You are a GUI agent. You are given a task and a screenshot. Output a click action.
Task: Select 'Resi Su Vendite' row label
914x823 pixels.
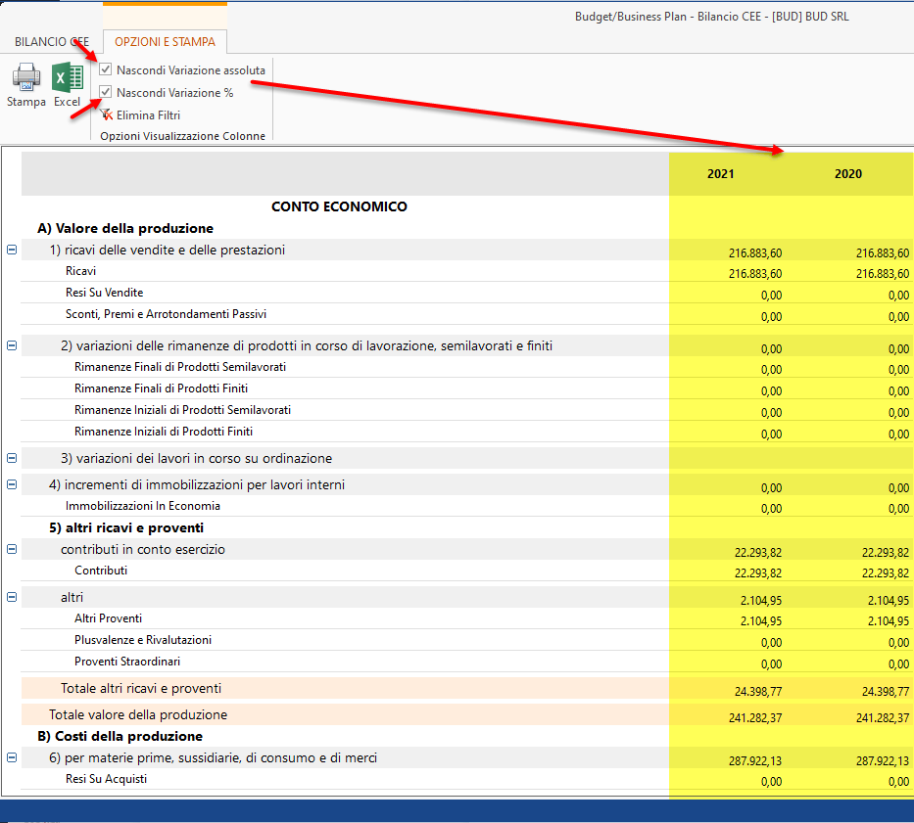pos(105,293)
